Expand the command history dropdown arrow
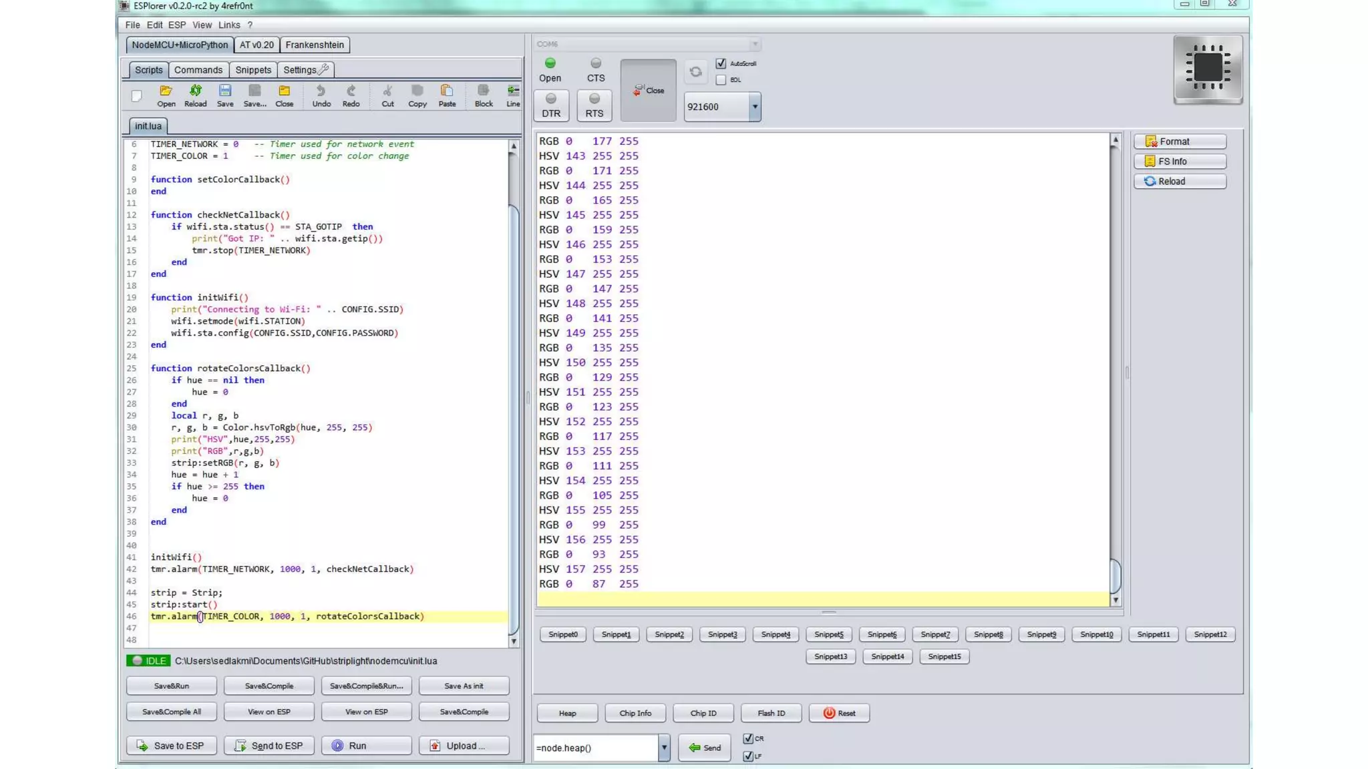1368x769 pixels. coord(664,748)
